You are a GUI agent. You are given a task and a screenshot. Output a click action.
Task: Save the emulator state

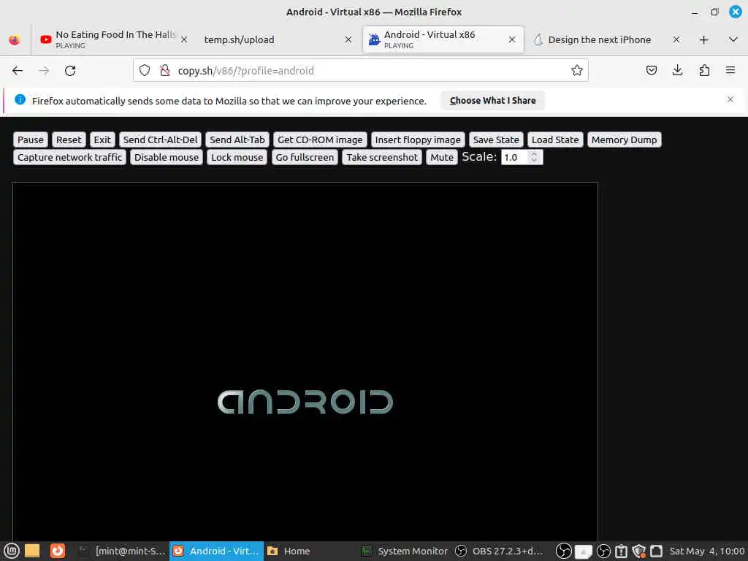pyautogui.click(x=496, y=140)
